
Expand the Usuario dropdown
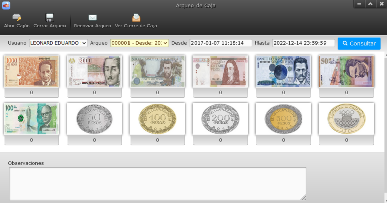tap(58, 43)
